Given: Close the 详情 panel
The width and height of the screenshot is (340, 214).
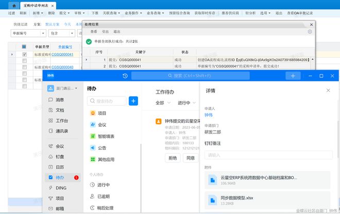Looking at the screenshot, I should (328, 90).
